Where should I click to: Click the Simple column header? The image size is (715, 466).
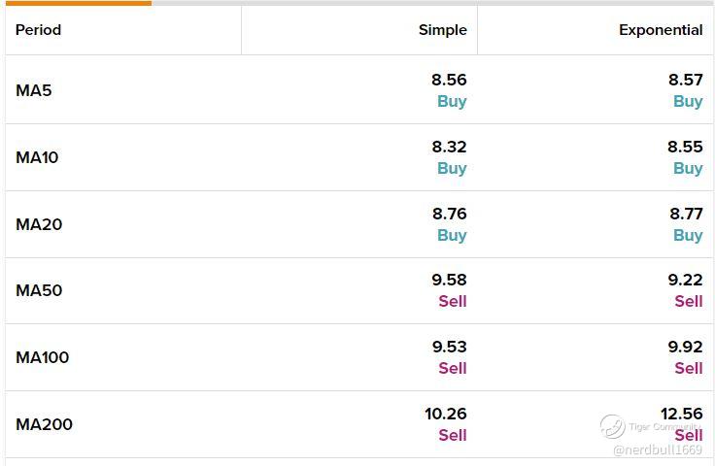point(443,30)
